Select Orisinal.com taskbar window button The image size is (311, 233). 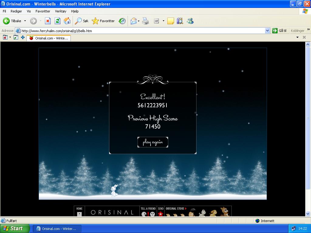click(x=57, y=229)
